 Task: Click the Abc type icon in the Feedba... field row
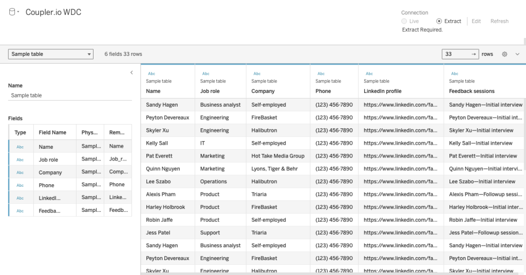point(20,211)
